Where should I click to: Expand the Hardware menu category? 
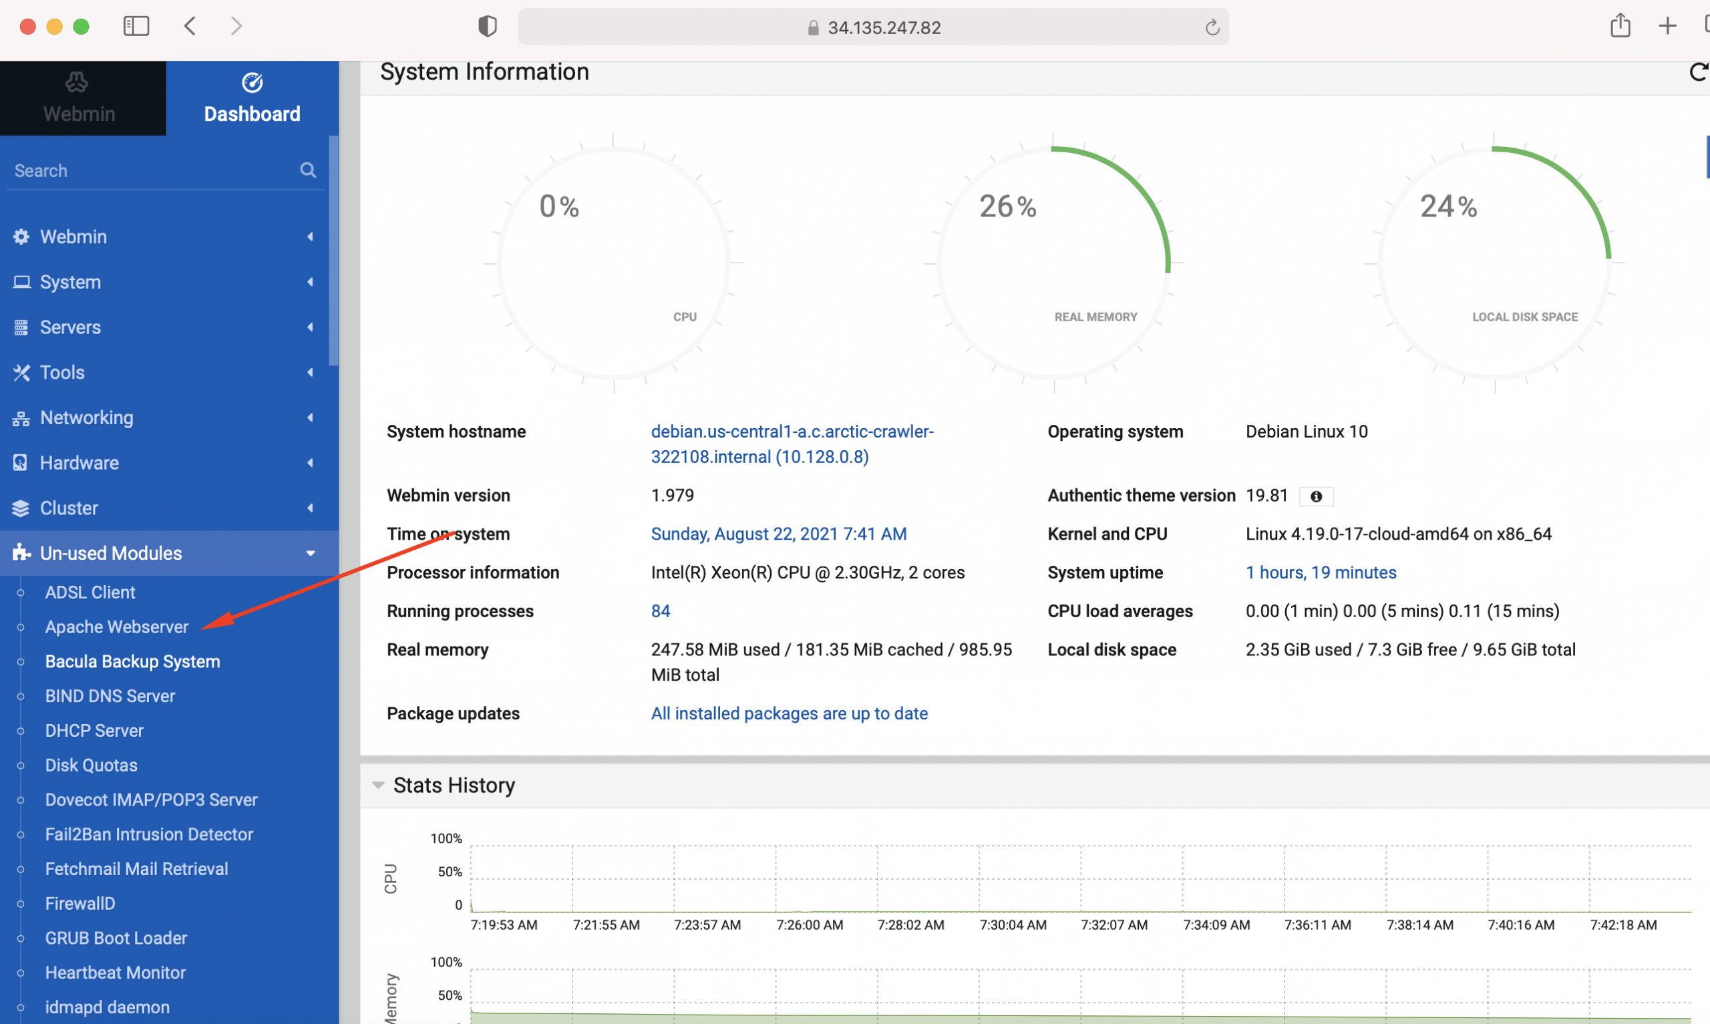(169, 463)
